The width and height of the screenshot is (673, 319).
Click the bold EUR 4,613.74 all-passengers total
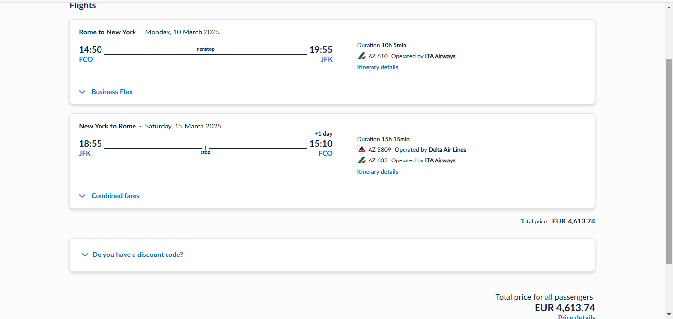coord(565,308)
